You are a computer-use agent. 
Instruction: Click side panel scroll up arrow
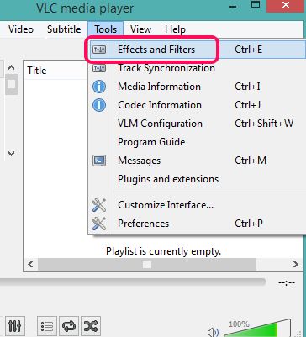(x=11, y=67)
